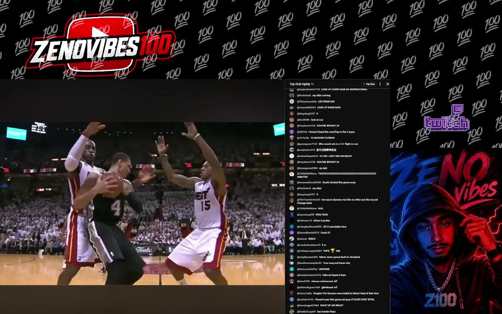The width and height of the screenshot is (502, 314).
Task: Close the chat replay panel
Action: pyautogui.click(x=387, y=84)
